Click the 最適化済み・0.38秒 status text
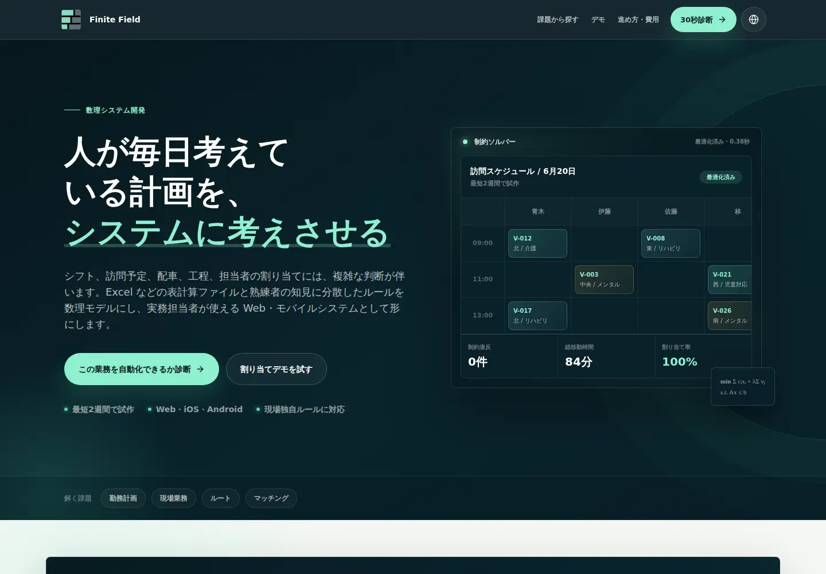826x574 pixels. point(722,142)
